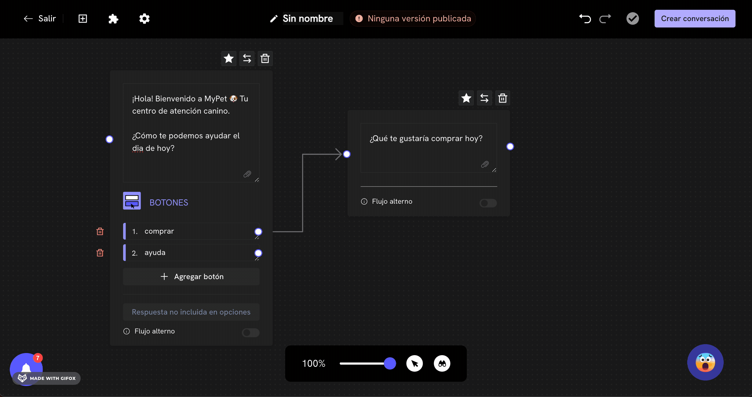
Task: Toggle Flujo alterno in the welcome node
Action: click(x=250, y=333)
